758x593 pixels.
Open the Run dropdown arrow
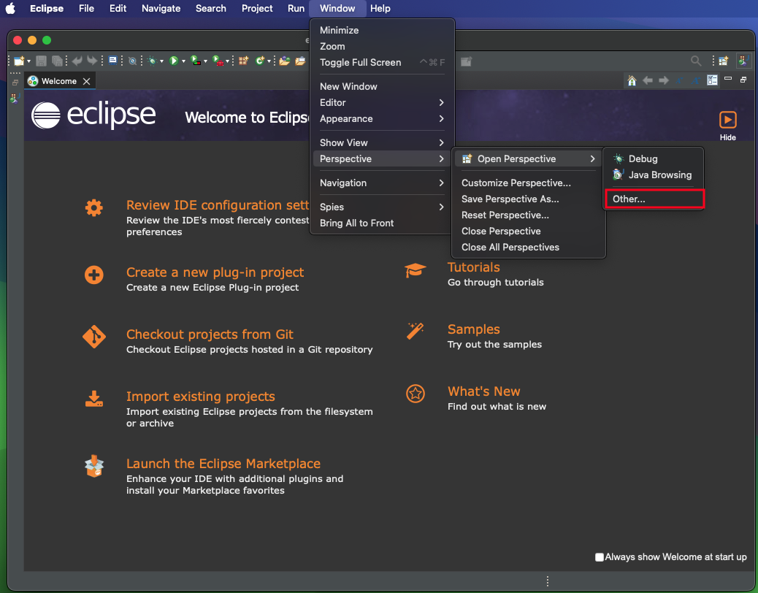(x=183, y=61)
